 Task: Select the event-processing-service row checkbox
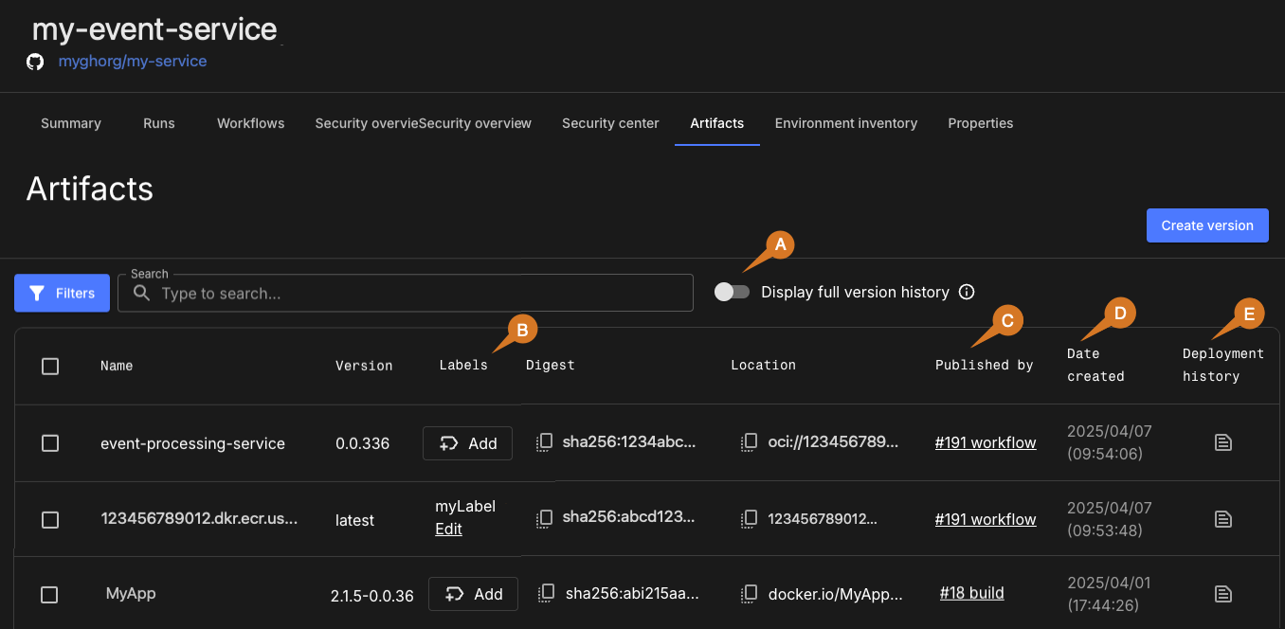tap(50, 443)
